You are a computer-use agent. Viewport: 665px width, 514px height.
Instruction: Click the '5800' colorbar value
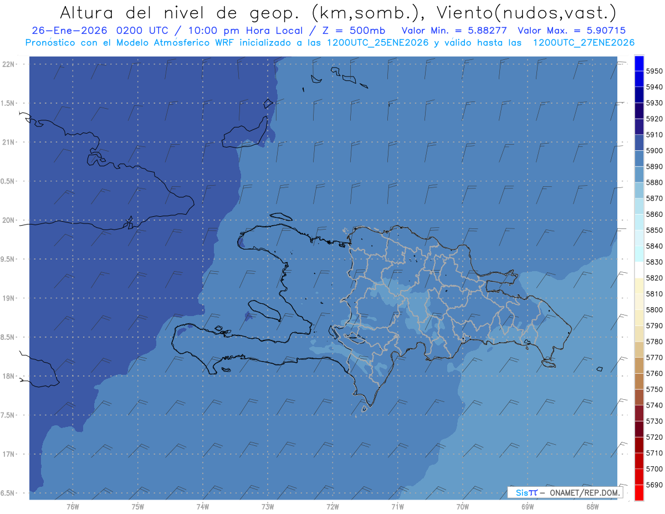click(654, 309)
